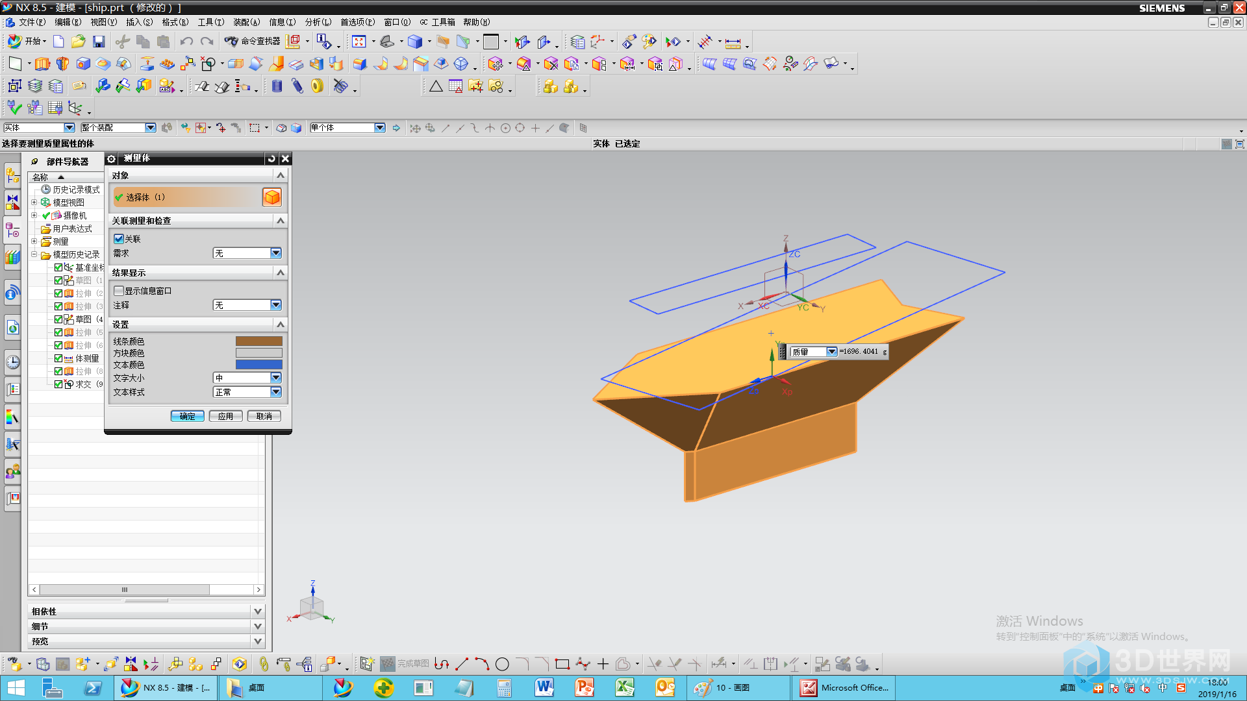Select the Rectangle sketch tool in bottom toolbar

click(562, 664)
